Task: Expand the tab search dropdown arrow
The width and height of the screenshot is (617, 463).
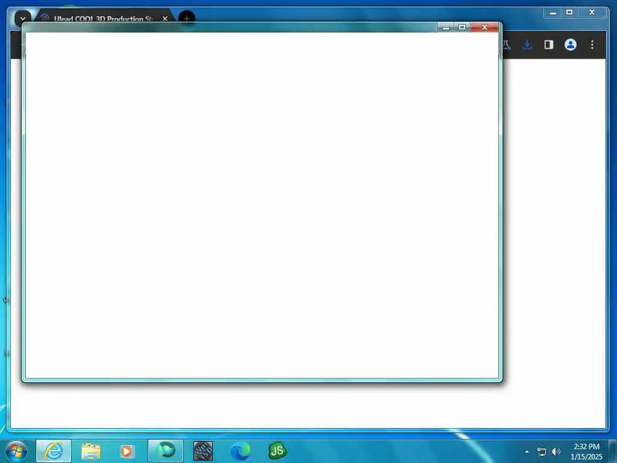Action: [22, 18]
